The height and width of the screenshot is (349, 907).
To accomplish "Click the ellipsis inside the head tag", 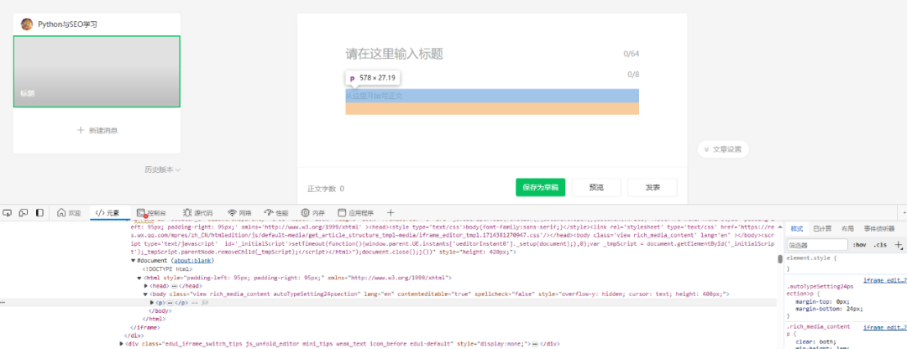I will point(174,286).
